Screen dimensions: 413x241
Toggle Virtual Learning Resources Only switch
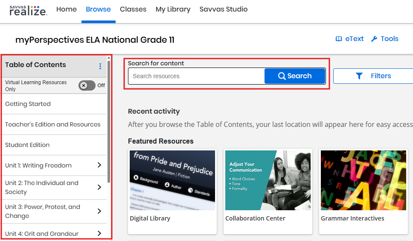tap(87, 85)
